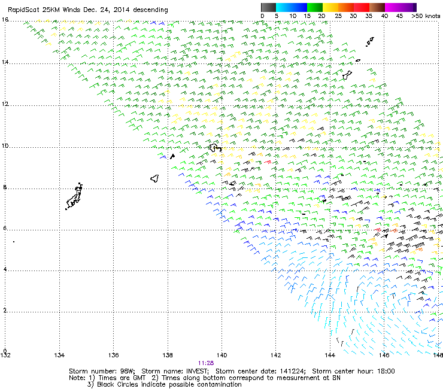
Task: Click 'Storm center date: 141224;' text
Action: tap(260, 371)
